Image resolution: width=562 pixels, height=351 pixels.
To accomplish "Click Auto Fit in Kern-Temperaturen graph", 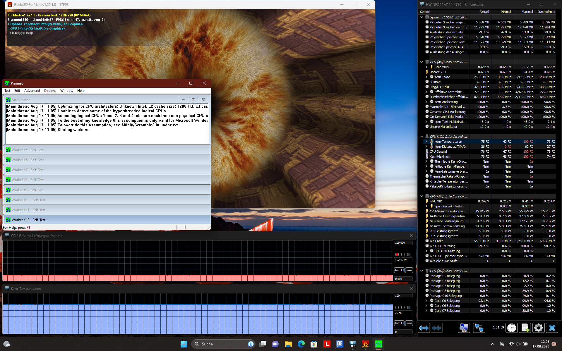I will point(399,323).
